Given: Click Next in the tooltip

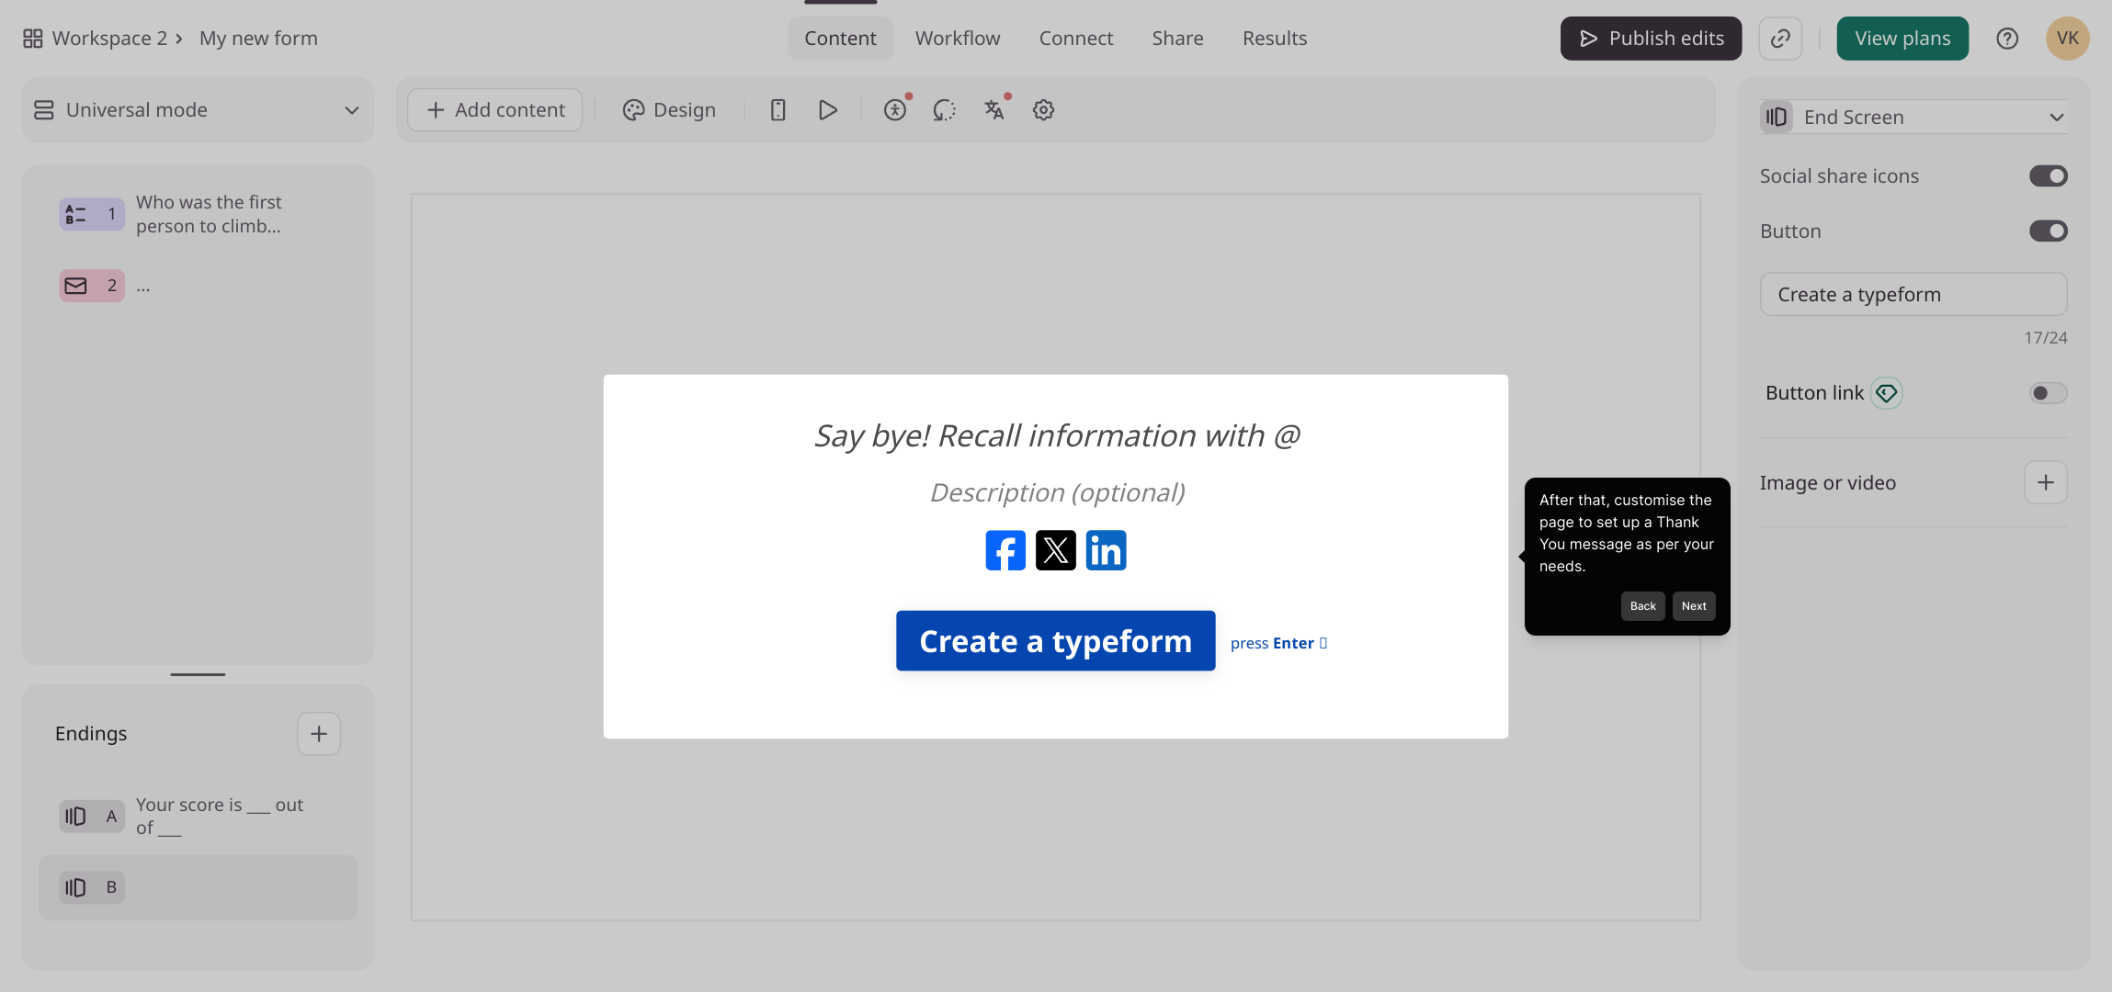Looking at the screenshot, I should click(1694, 606).
